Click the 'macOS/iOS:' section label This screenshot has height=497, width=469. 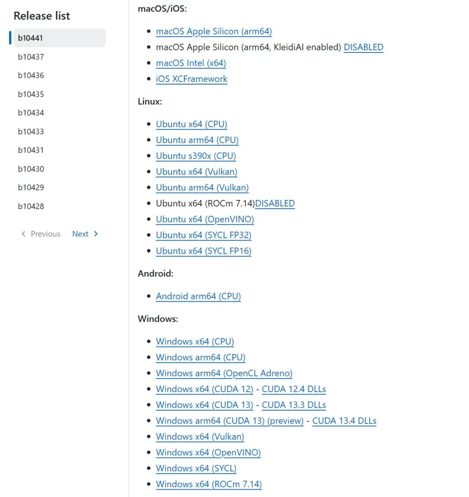162,9
